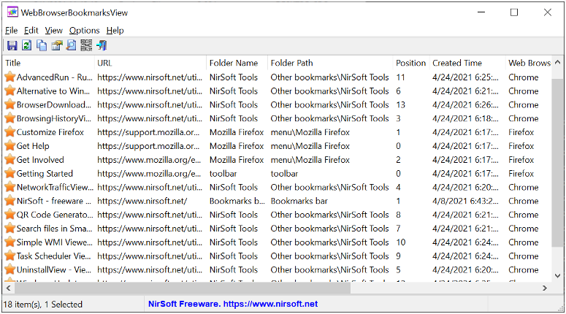Click the vertical scrollbar up arrow
The height and width of the screenshot is (314, 566).
pyautogui.click(x=558, y=63)
